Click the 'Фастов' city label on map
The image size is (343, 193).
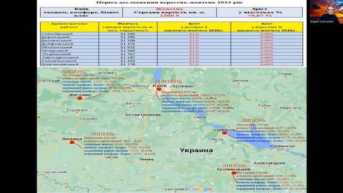(x=133, y=103)
